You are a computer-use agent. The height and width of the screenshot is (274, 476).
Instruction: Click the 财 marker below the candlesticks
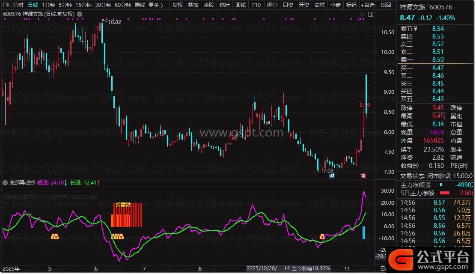coord(331,176)
